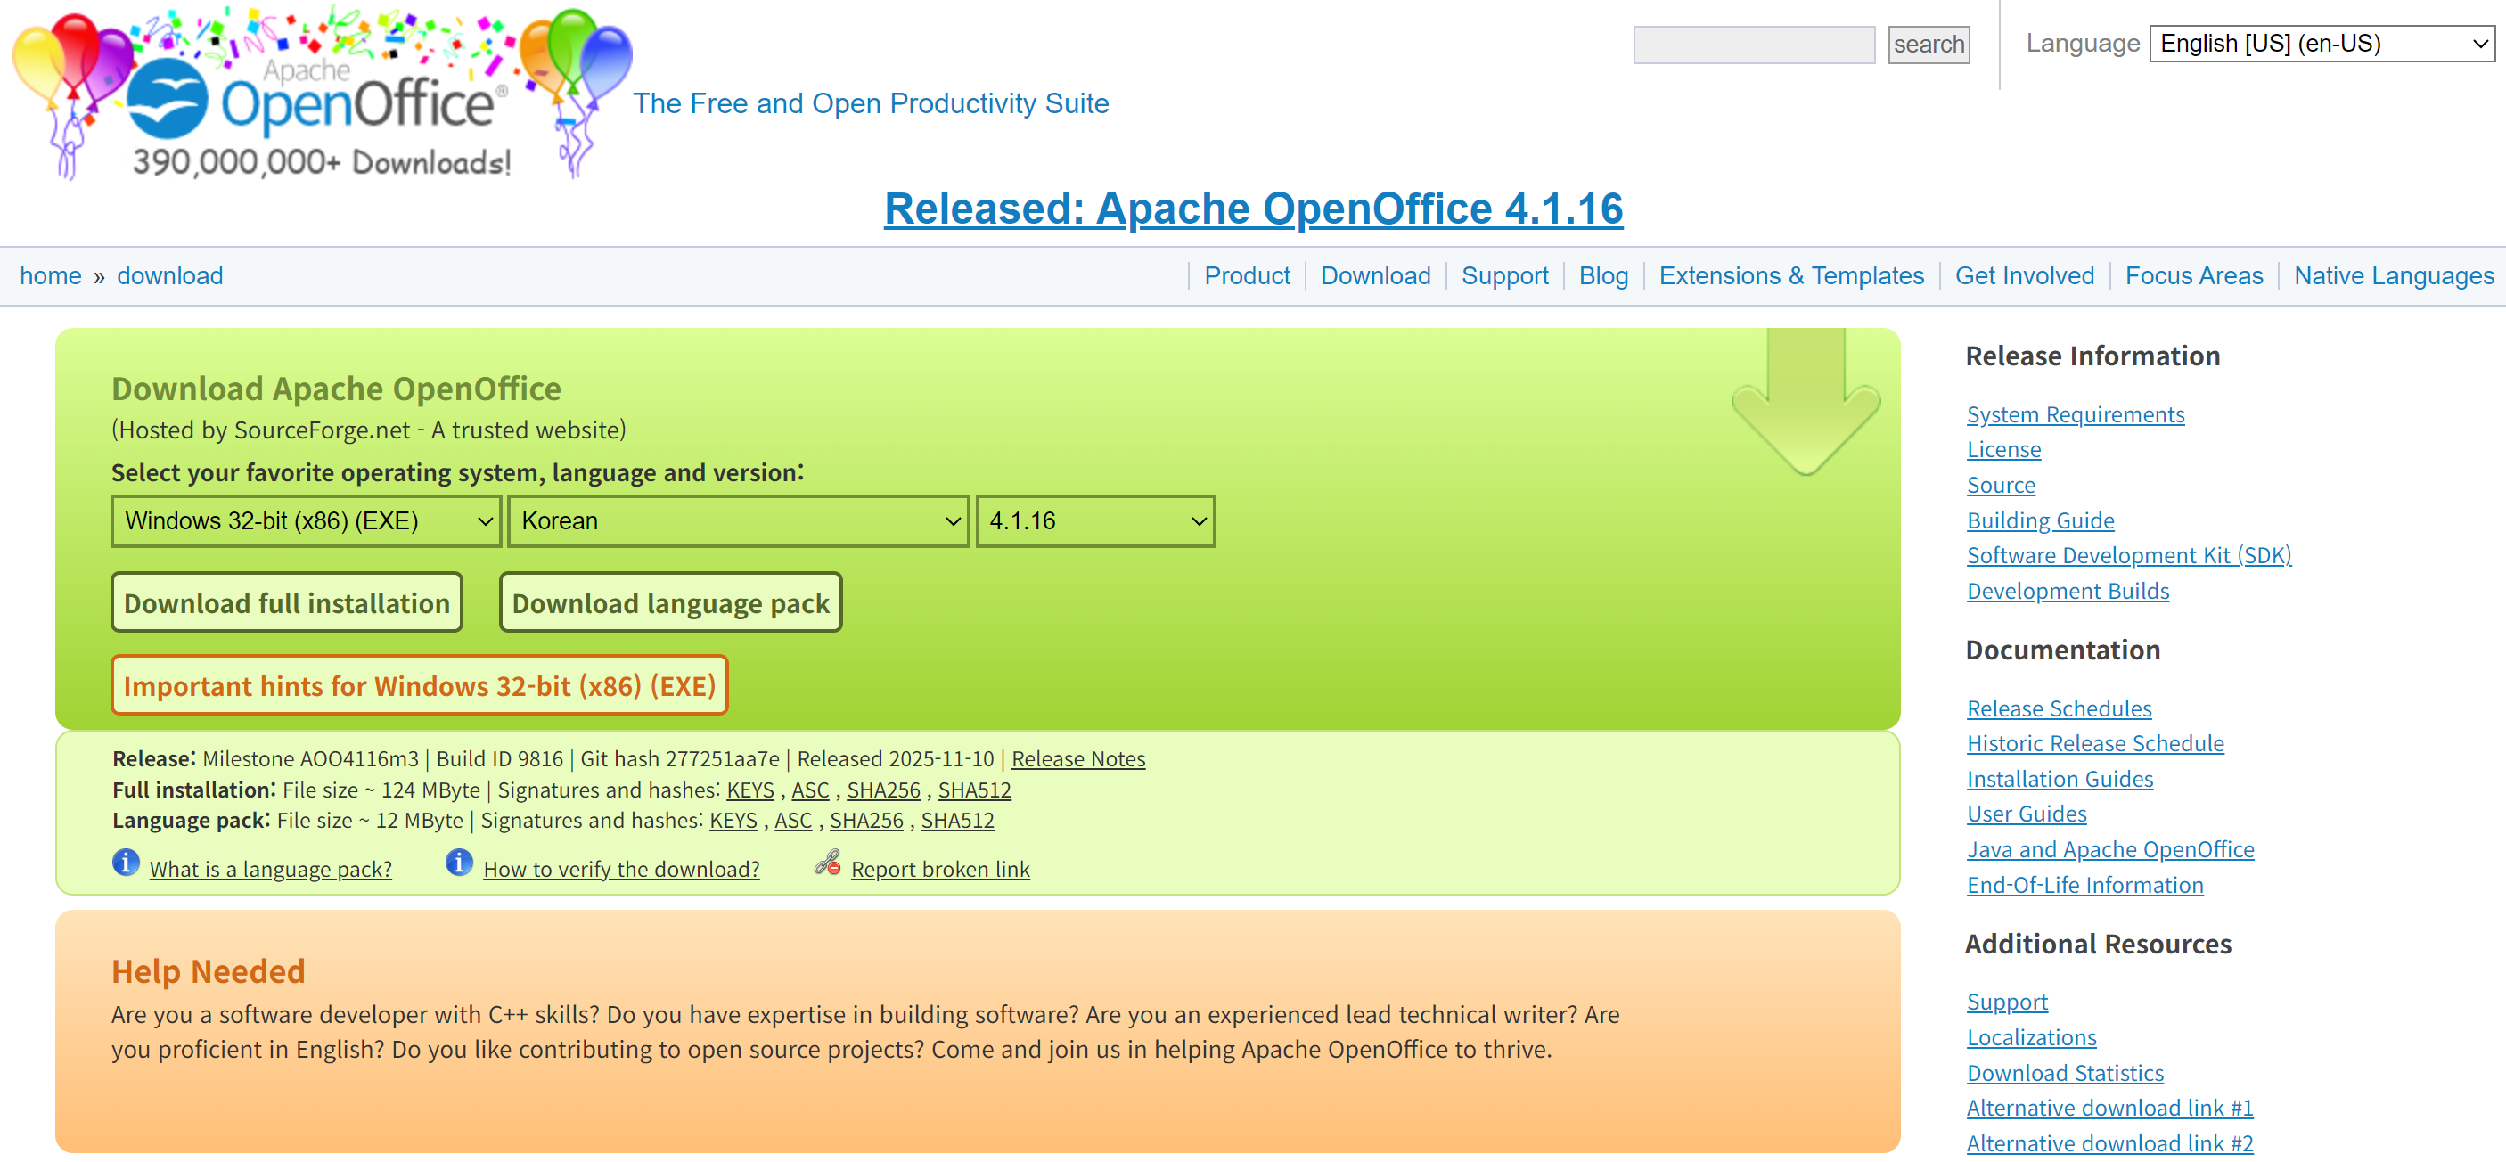This screenshot has height=1162, width=2506.
Task: Open the 4.1.16 version dropdown
Action: coord(1095,521)
